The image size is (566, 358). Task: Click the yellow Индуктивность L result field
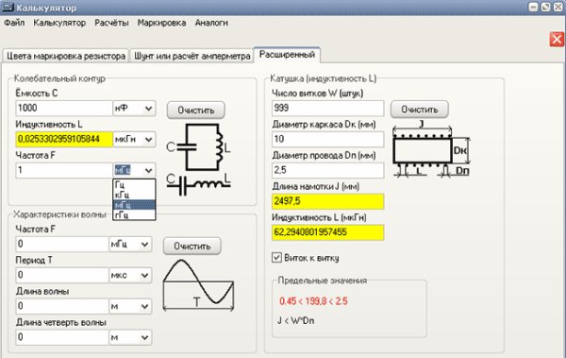point(64,139)
